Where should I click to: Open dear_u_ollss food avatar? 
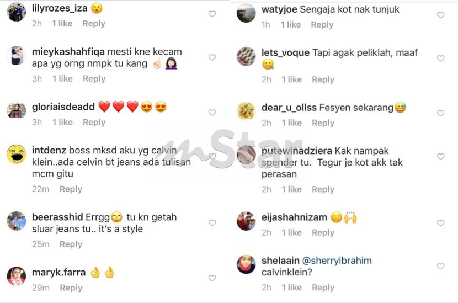coord(246,111)
